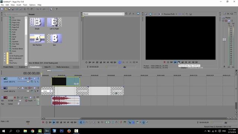This screenshot has width=238, height=134.
Task: Toggle Loop Playback in the timeline transport bar
Action: pyautogui.click(x=46, y=122)
